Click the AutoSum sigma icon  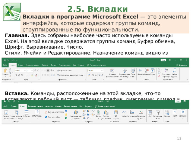(x=159, y=69)
